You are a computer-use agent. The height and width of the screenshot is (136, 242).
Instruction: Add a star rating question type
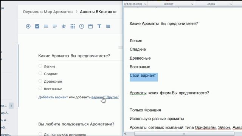point(64,26)
